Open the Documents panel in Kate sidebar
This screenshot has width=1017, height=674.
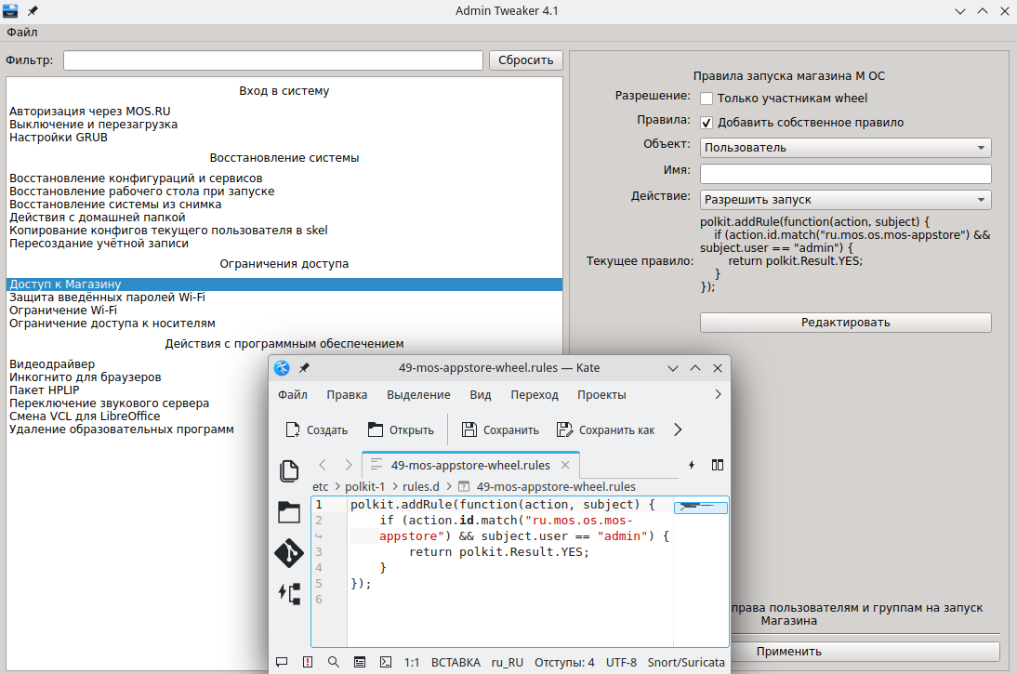coord(289,471)
